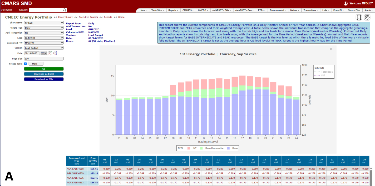Click the Date input field
Viewport: 375px width, 186px height.
pos(32,53)
